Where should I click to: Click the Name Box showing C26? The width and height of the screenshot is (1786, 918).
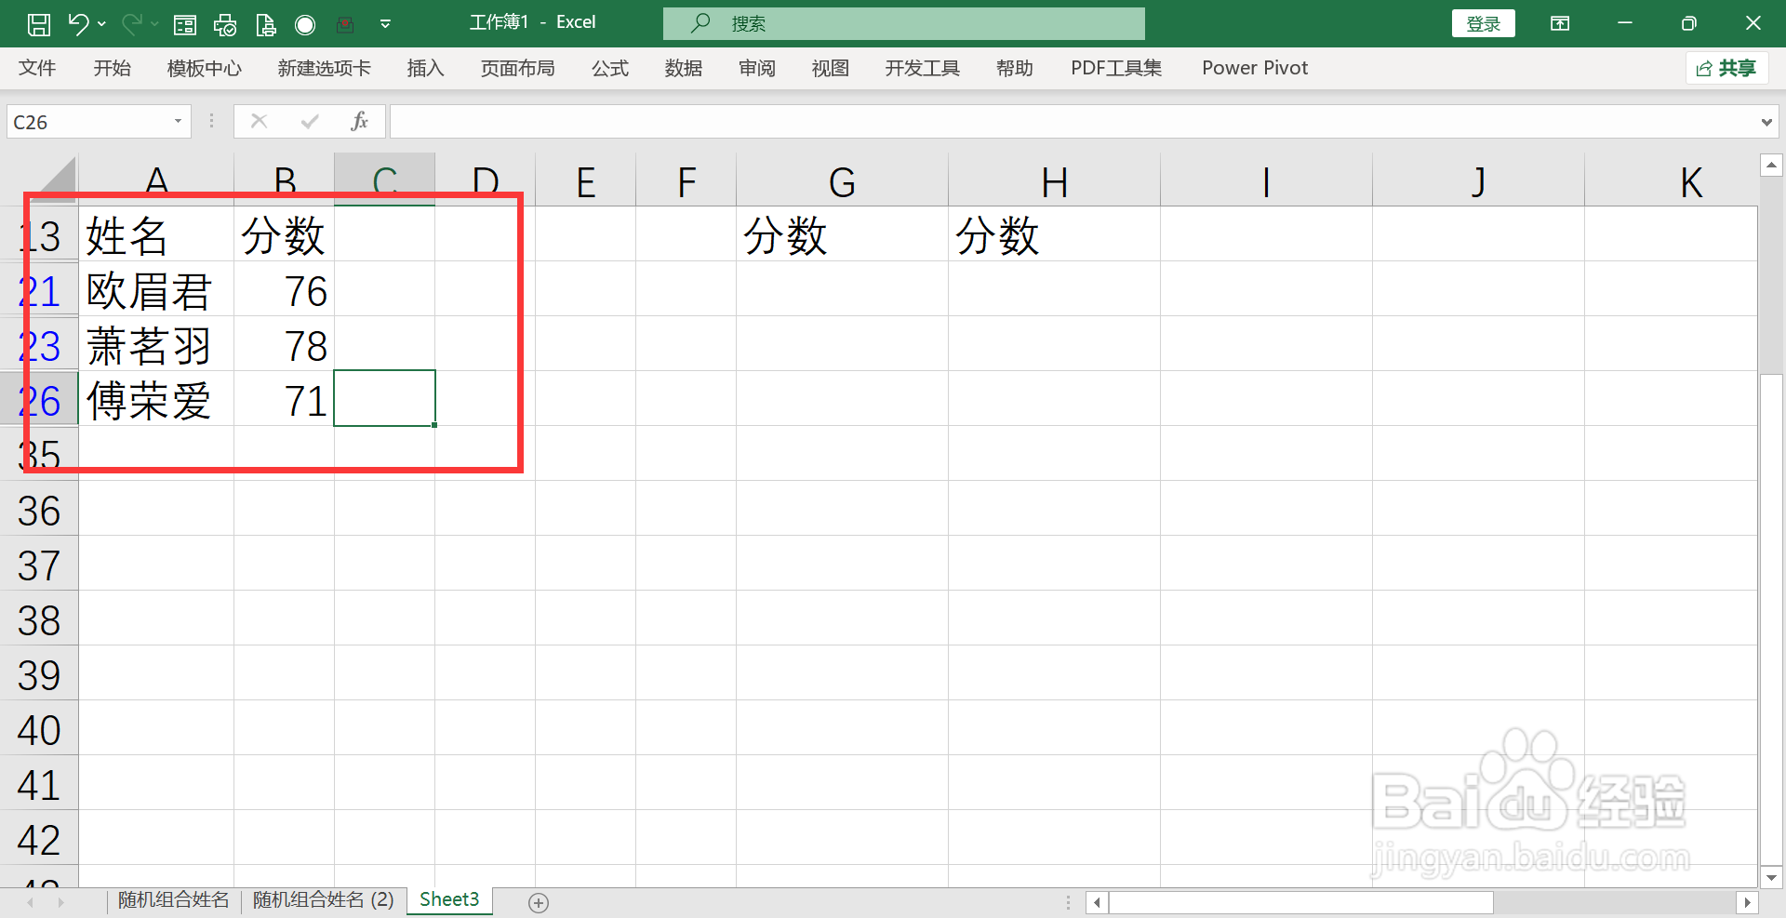pos(87,122)
